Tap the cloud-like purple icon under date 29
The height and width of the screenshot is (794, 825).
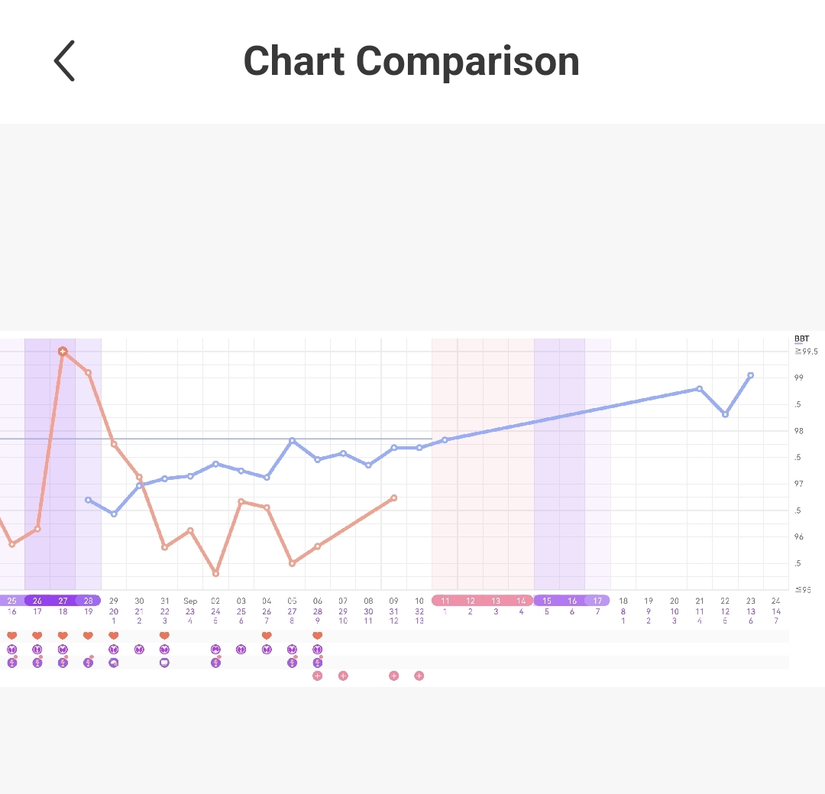(x=114, y=663)
